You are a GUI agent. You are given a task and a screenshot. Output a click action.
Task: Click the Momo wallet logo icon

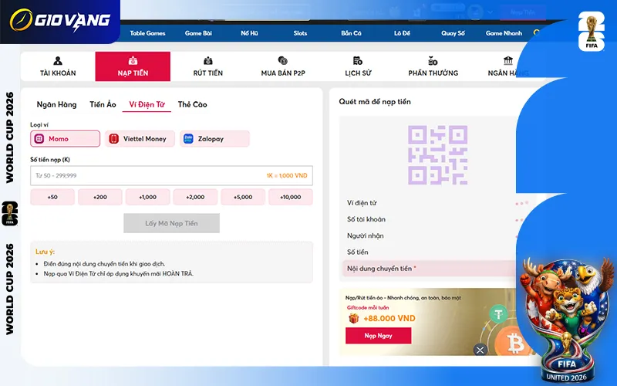[x=39, y=139]
